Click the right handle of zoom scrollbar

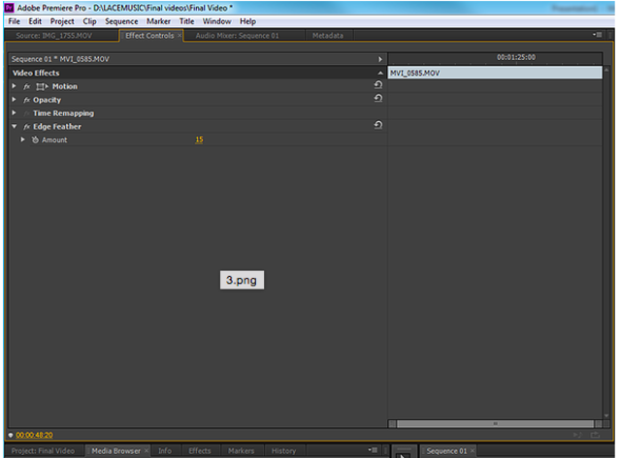click(x=599, y=424)
